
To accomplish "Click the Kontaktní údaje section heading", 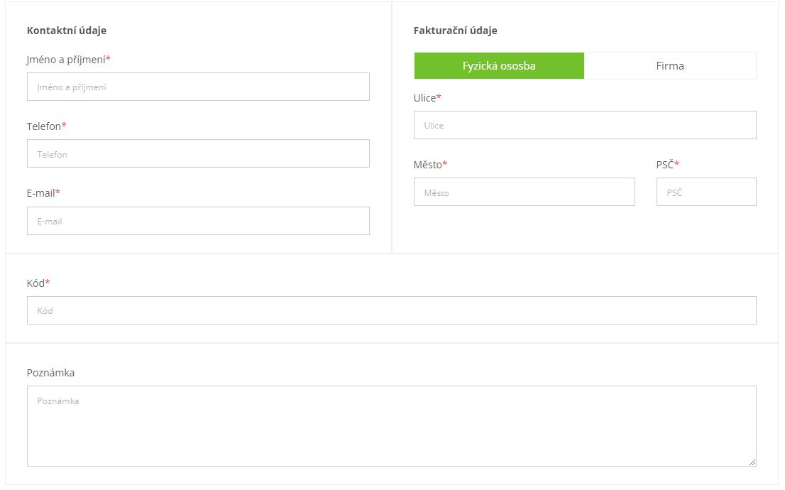I will tap(67, 31).
